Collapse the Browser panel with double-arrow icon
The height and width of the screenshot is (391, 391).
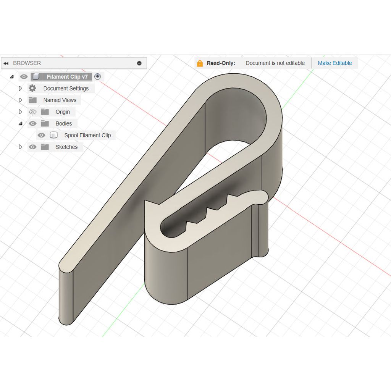[6, 63]
